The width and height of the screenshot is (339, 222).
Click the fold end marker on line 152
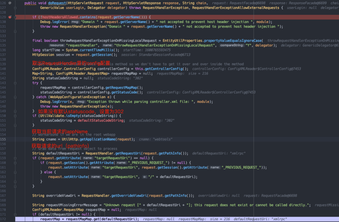[x=15, y=125]
